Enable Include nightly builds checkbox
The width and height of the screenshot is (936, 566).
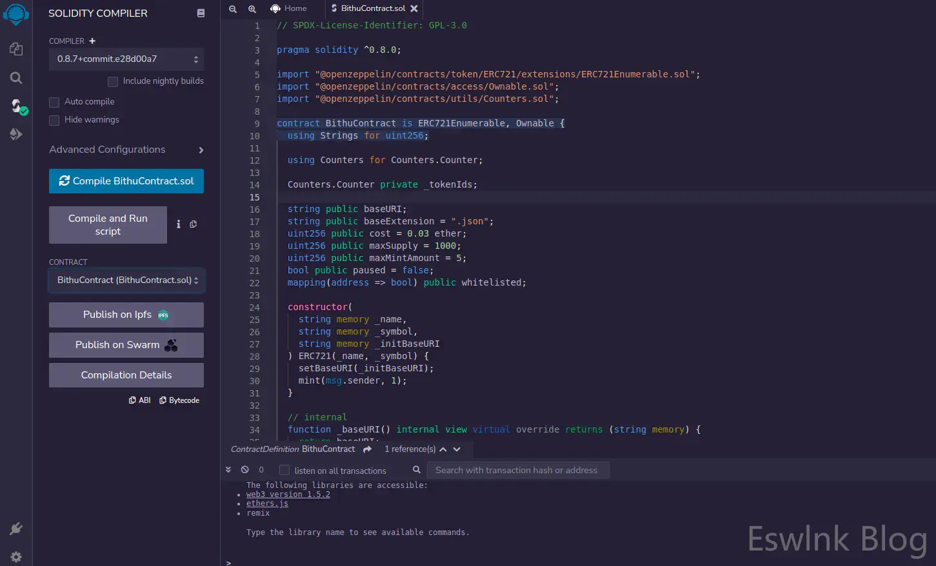tap(113, 81)
